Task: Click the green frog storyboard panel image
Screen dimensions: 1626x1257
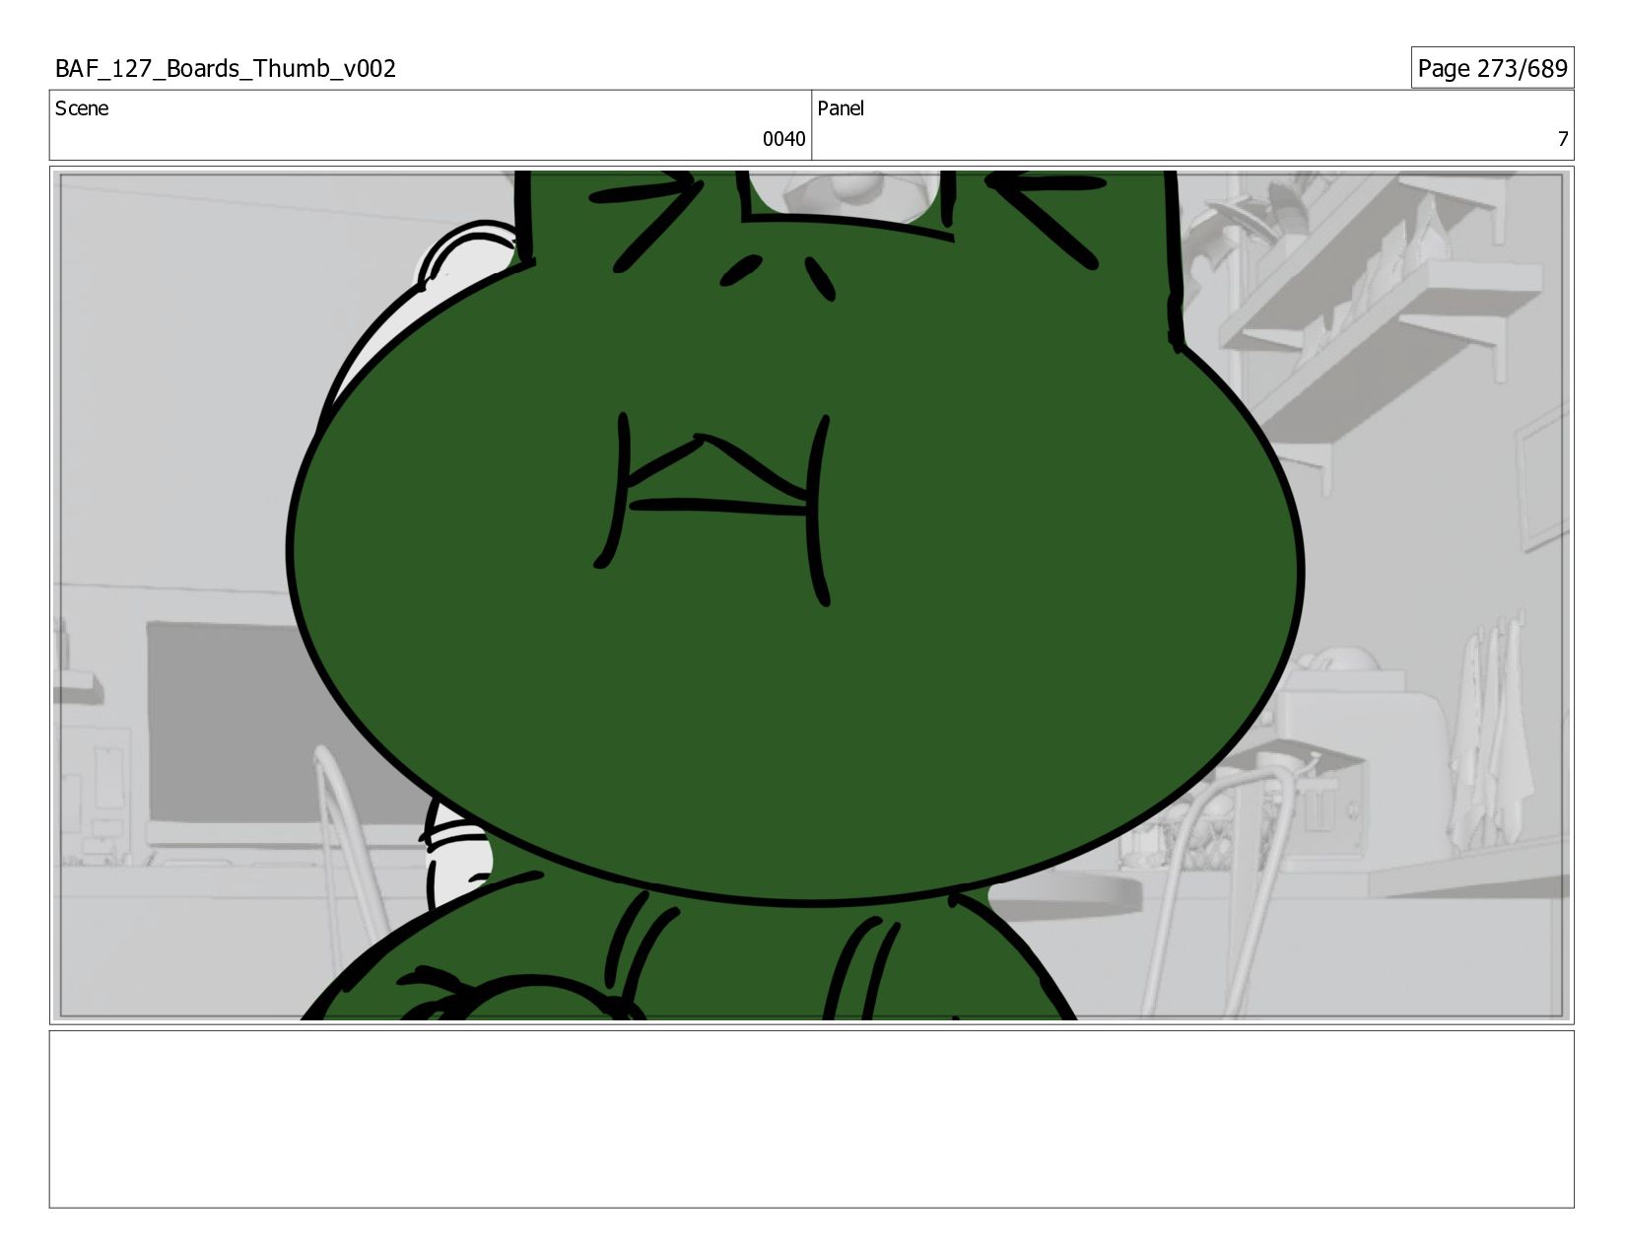Action: point(811,595)
